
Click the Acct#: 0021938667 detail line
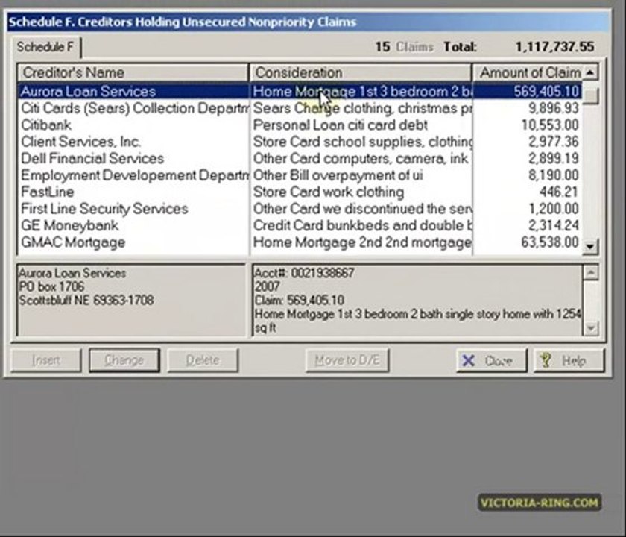coord(304,273)
